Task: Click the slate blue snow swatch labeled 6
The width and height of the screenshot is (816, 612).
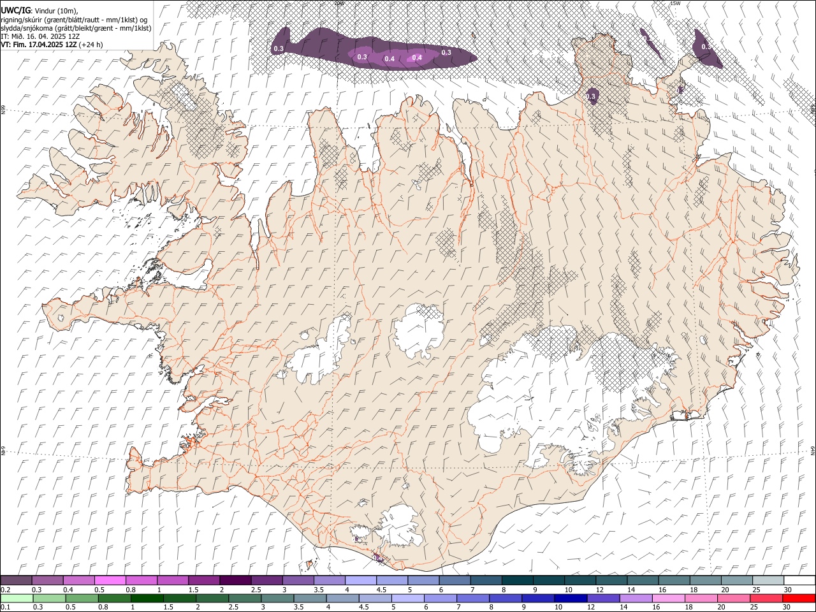Action: [454, 581]
